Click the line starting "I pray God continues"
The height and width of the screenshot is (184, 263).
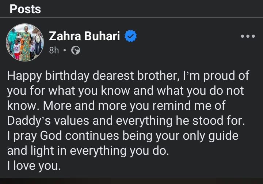(x=123, y=136)
